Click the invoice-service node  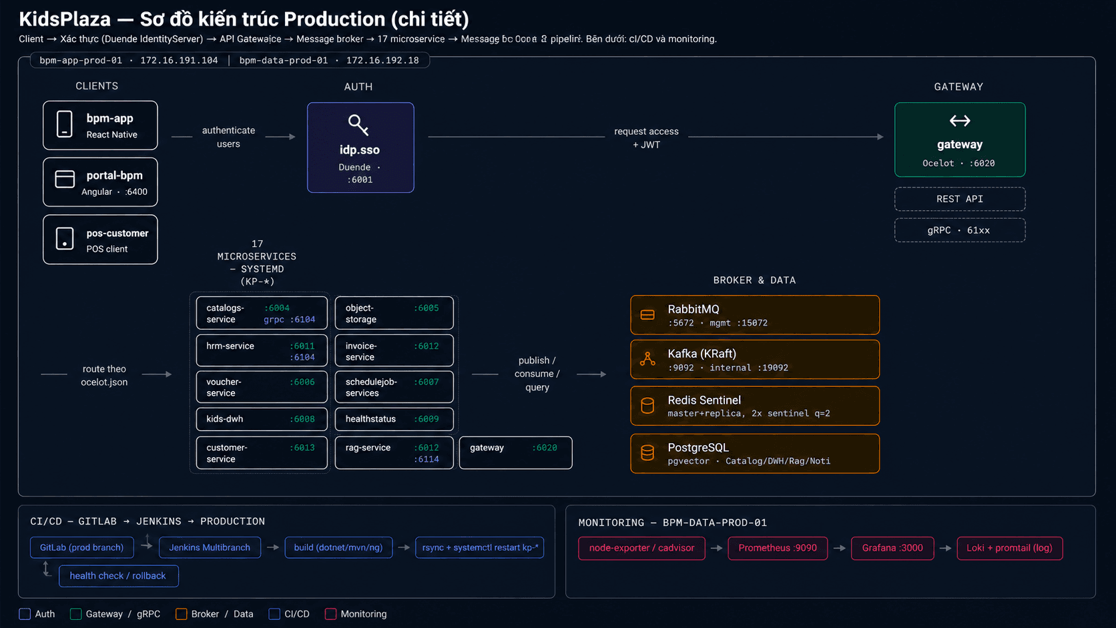394,350
